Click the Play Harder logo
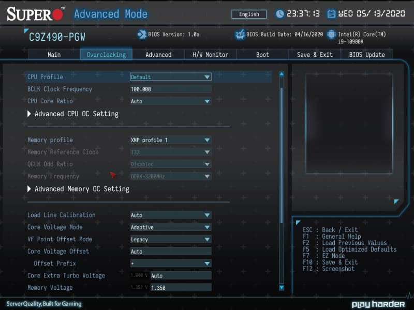 pyautogui.click(x=378, y=304)
